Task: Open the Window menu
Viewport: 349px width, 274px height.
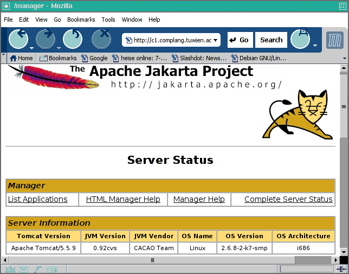Action: pyautogui.click(x=132, y=20)
